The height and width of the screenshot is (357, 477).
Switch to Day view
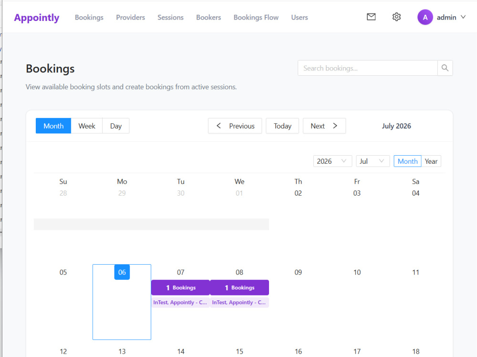tap(116, 126)
